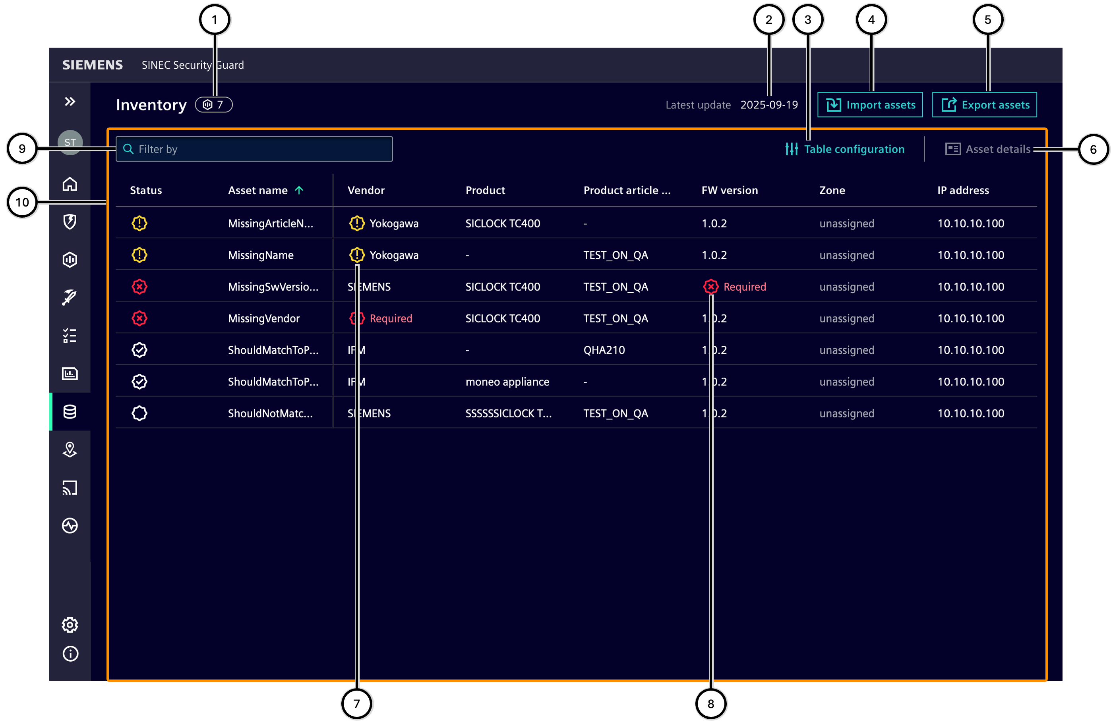Open settings gear in sidebar
Viewport: 1111px width, 722px height.
click(70, 625)
